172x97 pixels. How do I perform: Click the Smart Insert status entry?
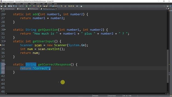[x=112, y=96]
